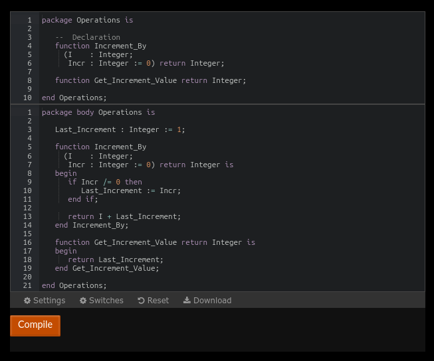Click the 'Last_Increment := Incr;' assignment line

(x=130, y=190)
